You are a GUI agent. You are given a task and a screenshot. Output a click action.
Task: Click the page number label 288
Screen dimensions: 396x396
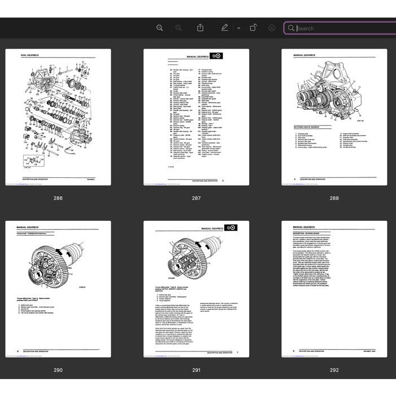click(x=334, y=198)
